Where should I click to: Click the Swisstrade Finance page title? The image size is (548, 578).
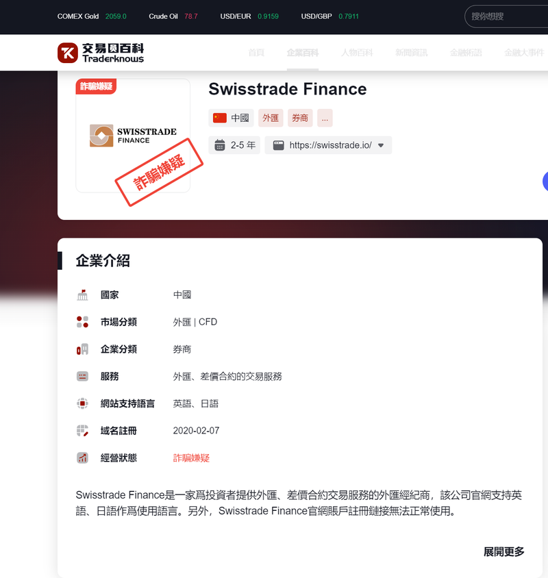point(288,89)
